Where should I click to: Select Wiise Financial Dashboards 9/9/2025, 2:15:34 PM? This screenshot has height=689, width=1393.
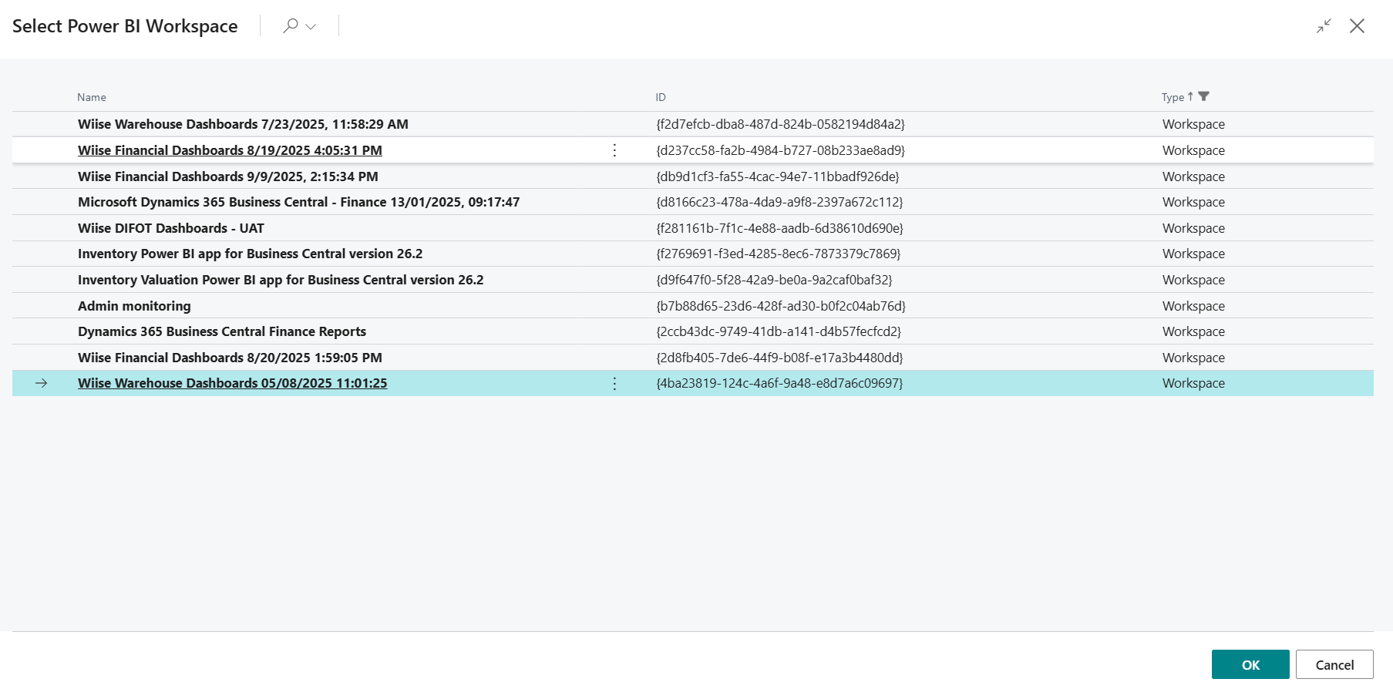[x=228, y=176]
